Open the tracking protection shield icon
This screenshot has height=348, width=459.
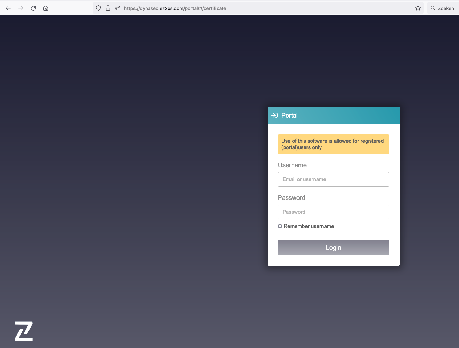tap(98, 8)
